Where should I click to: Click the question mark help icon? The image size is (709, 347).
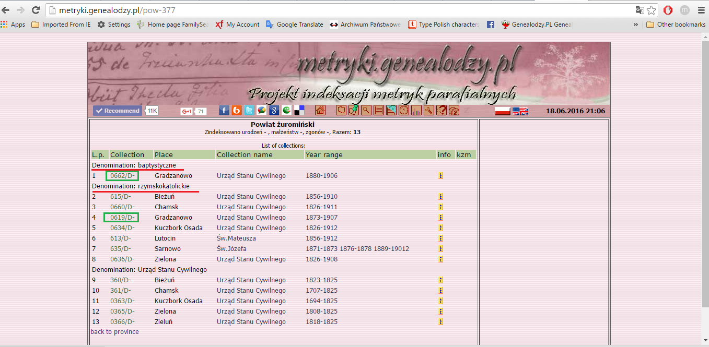point(441,110)
